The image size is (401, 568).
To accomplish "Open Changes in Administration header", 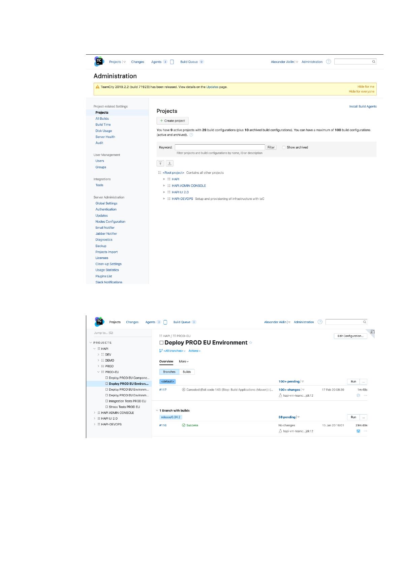I will point(137,62).
